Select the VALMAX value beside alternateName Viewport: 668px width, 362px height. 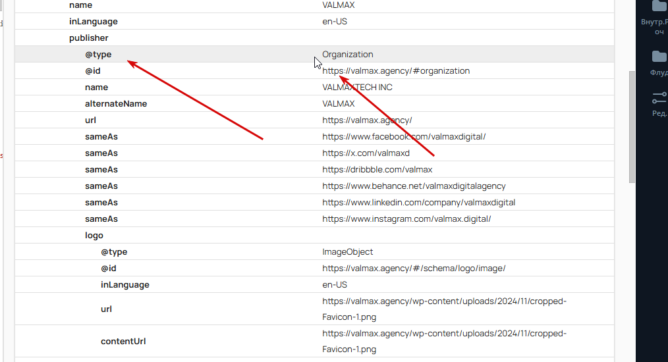(x=338, y=103)
